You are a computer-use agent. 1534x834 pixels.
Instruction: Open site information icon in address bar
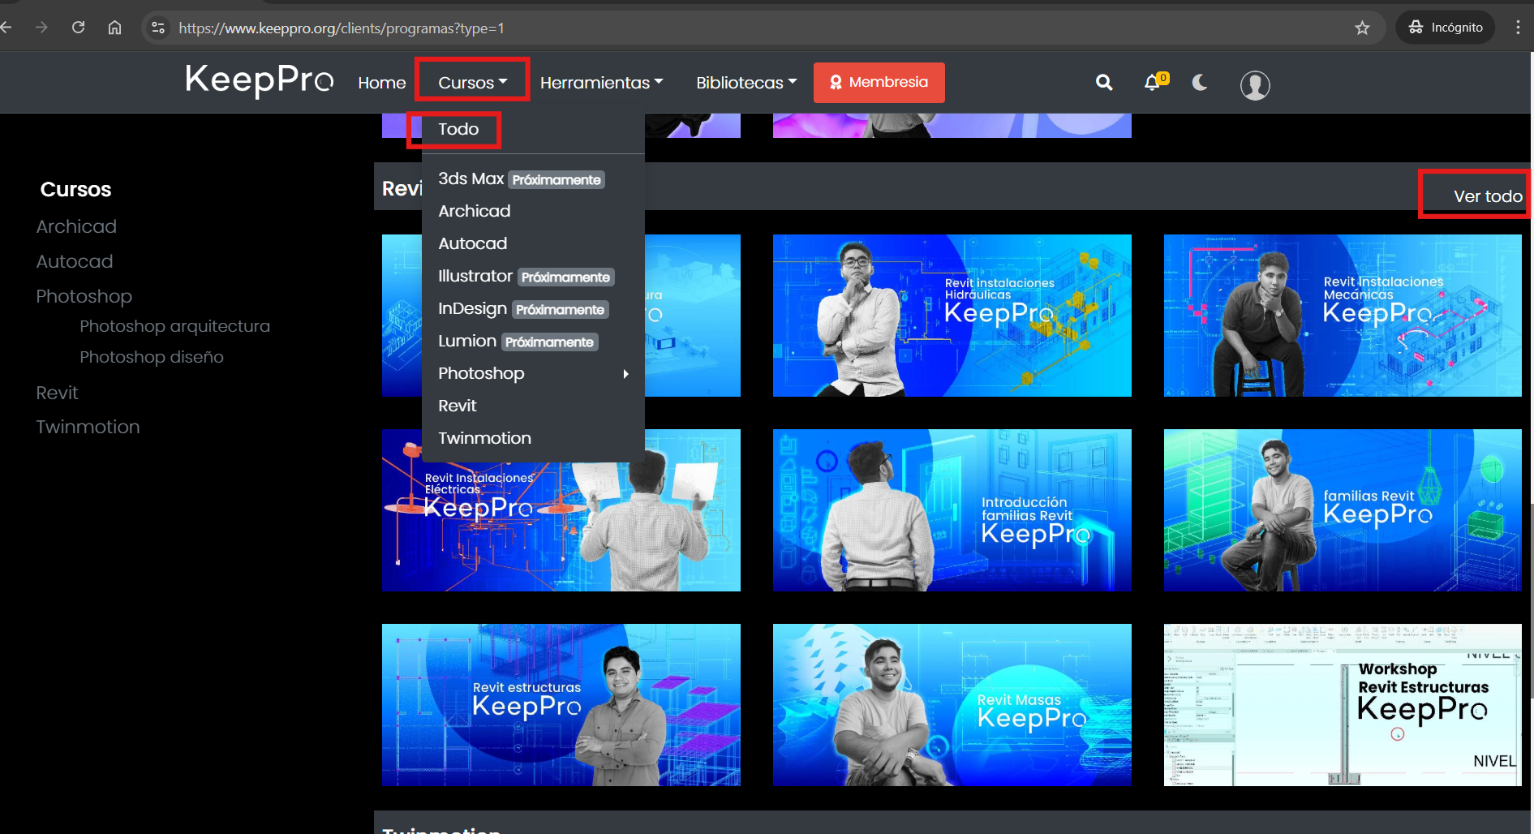(158, 28)
